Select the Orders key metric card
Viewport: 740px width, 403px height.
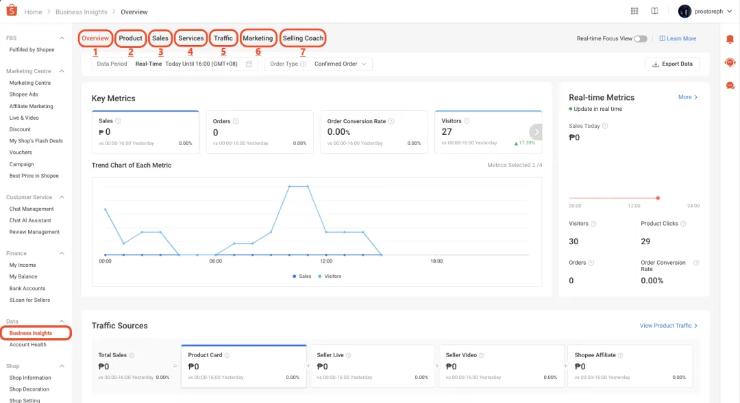[260, 132]
